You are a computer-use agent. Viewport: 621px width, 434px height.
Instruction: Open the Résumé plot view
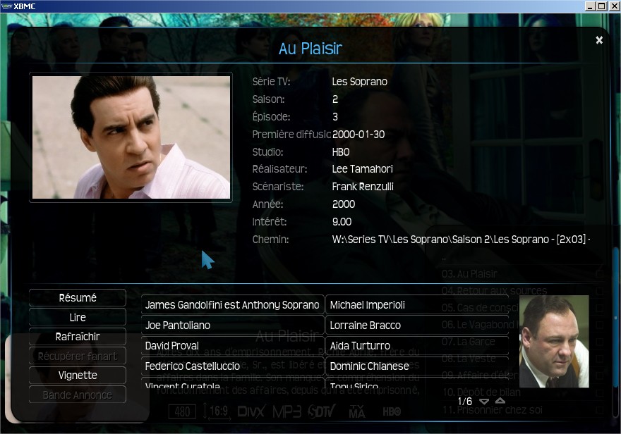pyautogui.click(x=78, y=297)
